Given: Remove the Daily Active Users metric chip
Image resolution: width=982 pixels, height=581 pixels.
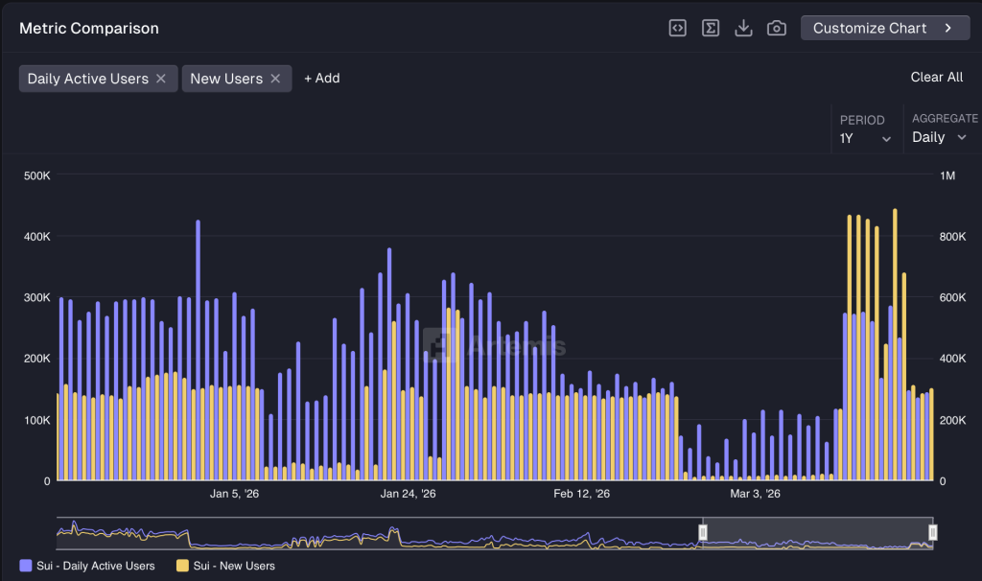Looking at the screenshot, I should point(161,79).
